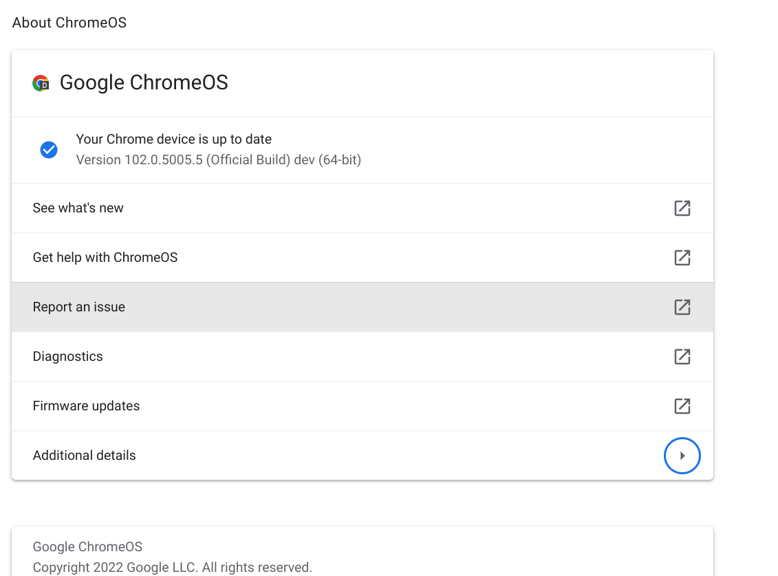This screenshot has height=576, width=778.
Task: Click the blue up-to-date checkmark icon
Action: point(49,150)
